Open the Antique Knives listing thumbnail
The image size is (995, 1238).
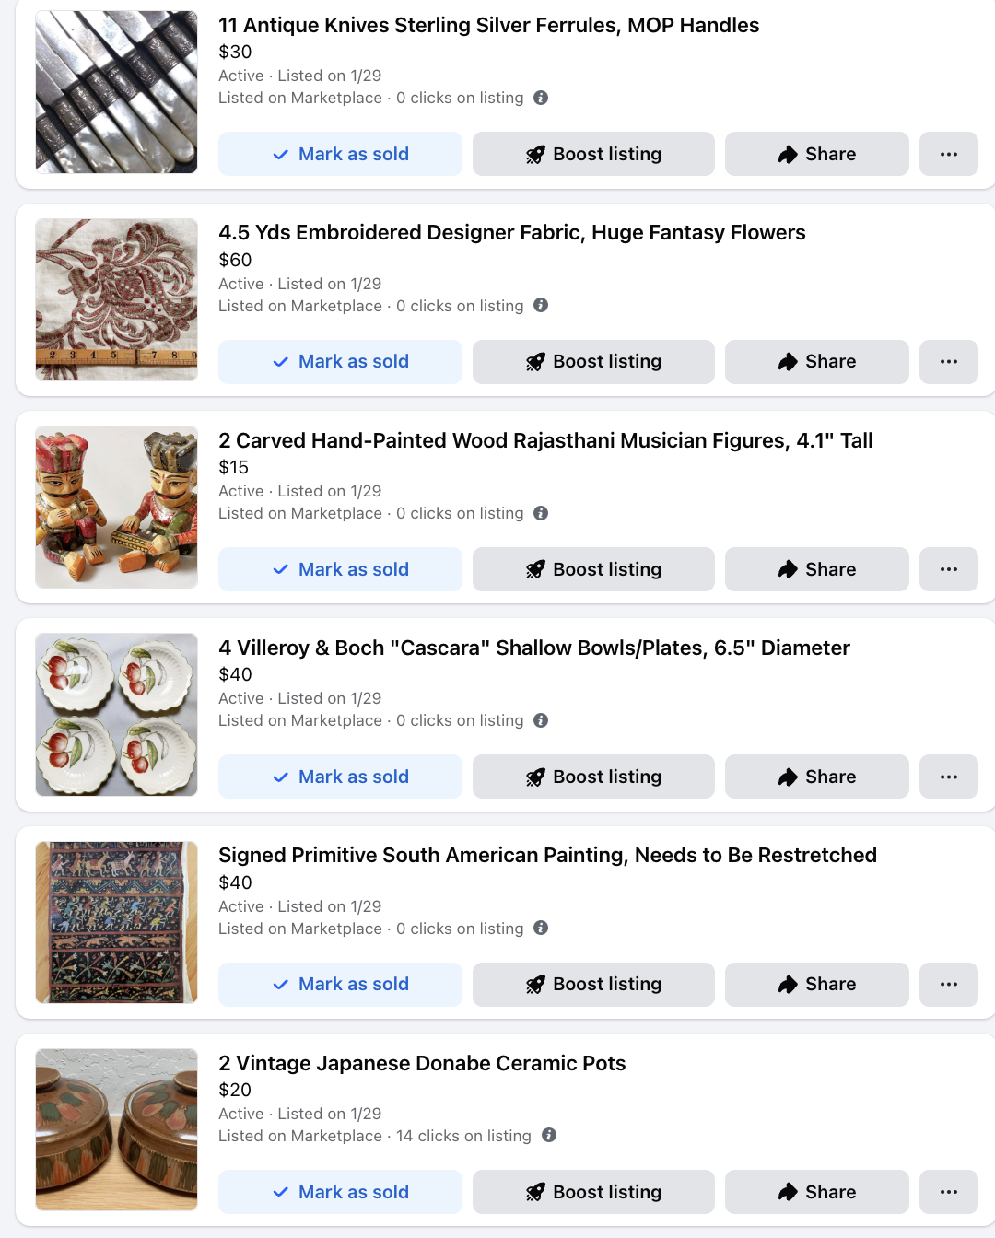[116, 92]
